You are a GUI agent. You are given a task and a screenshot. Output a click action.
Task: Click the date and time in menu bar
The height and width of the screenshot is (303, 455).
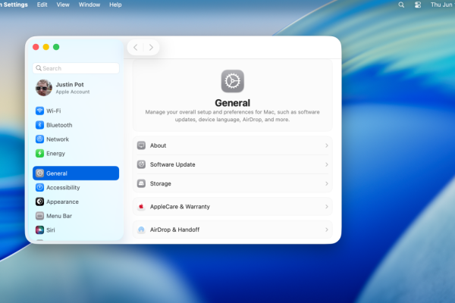pos(443,5)
